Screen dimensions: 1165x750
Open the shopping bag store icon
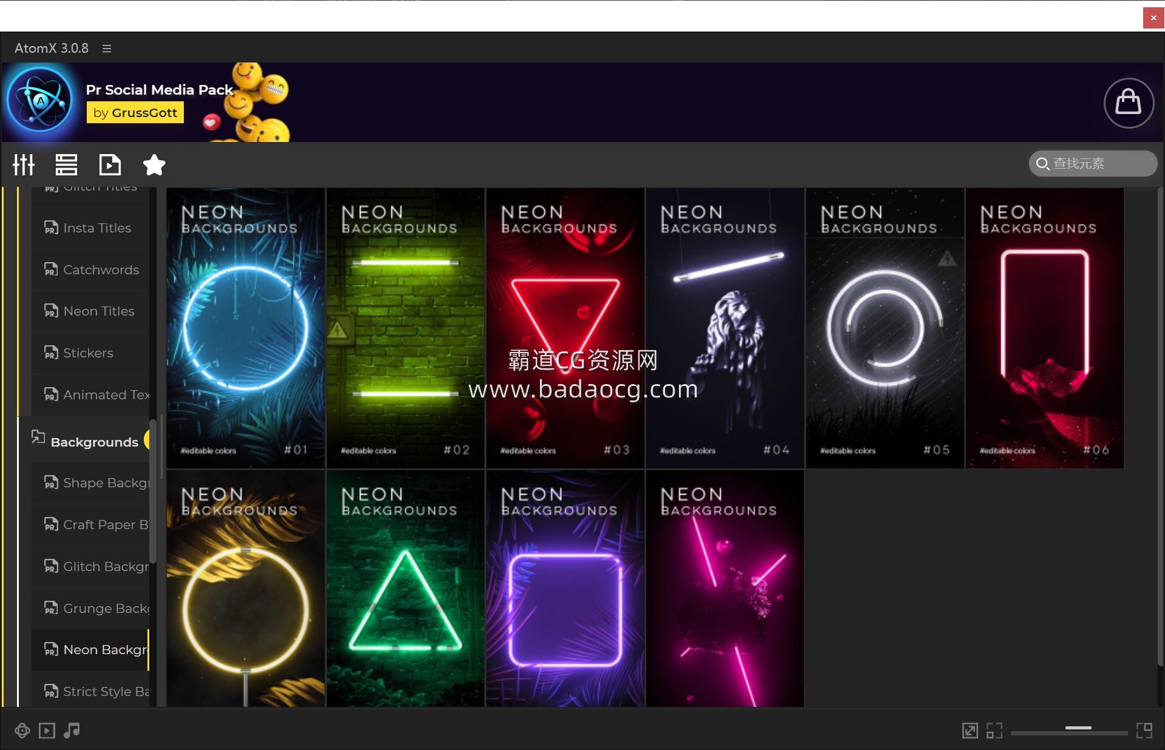(1129, 103)
